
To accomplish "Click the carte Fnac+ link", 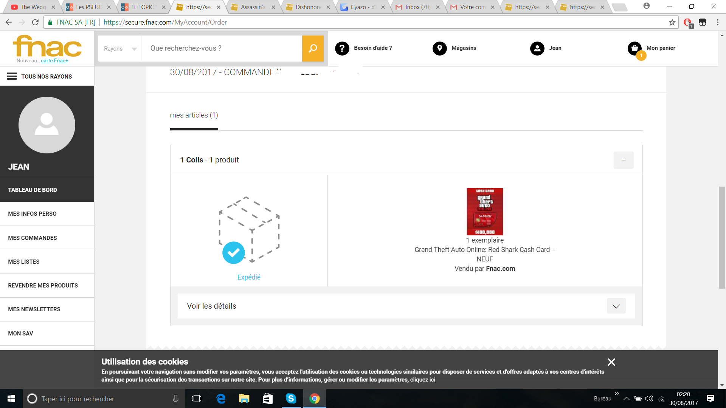I will pyautogui.click(x=54, y=61).
